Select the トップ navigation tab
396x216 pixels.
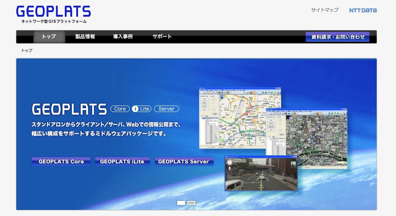pyautogui.click(x=49, y=36)
